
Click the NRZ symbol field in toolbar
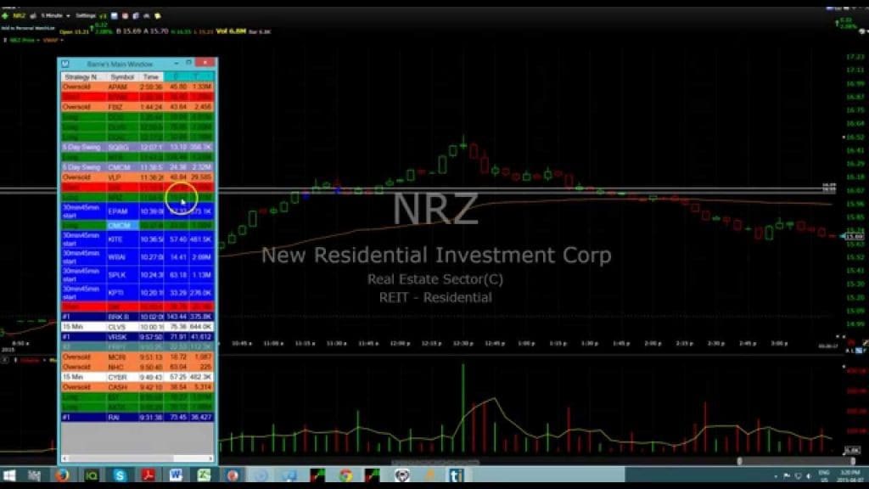pyautogui.click(x=19, y=16)
